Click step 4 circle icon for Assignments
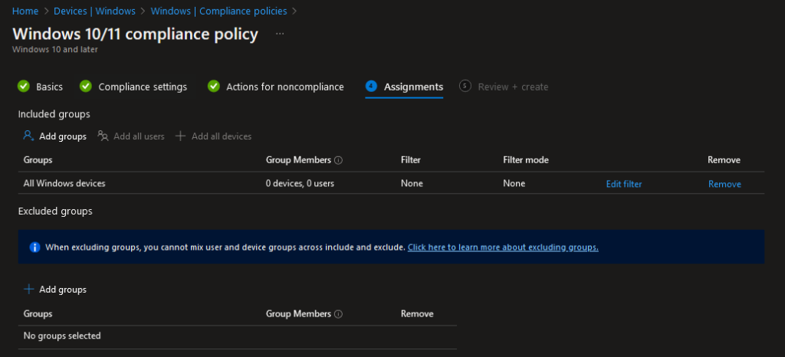Screen dimensions: 785x357 point(371,86)
